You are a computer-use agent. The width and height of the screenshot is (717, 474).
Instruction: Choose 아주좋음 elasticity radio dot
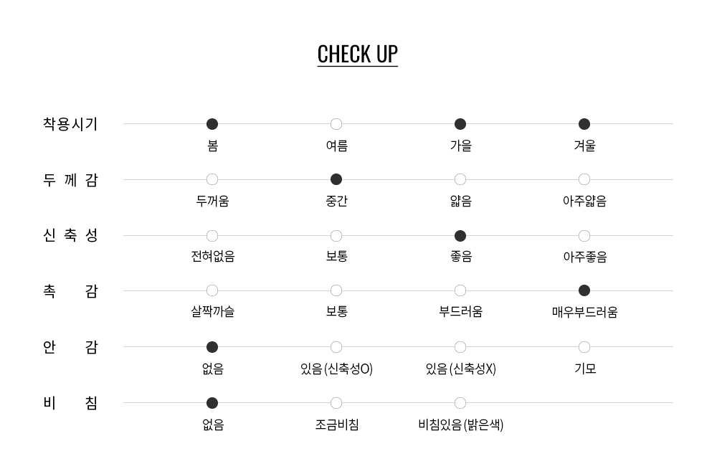584,236
